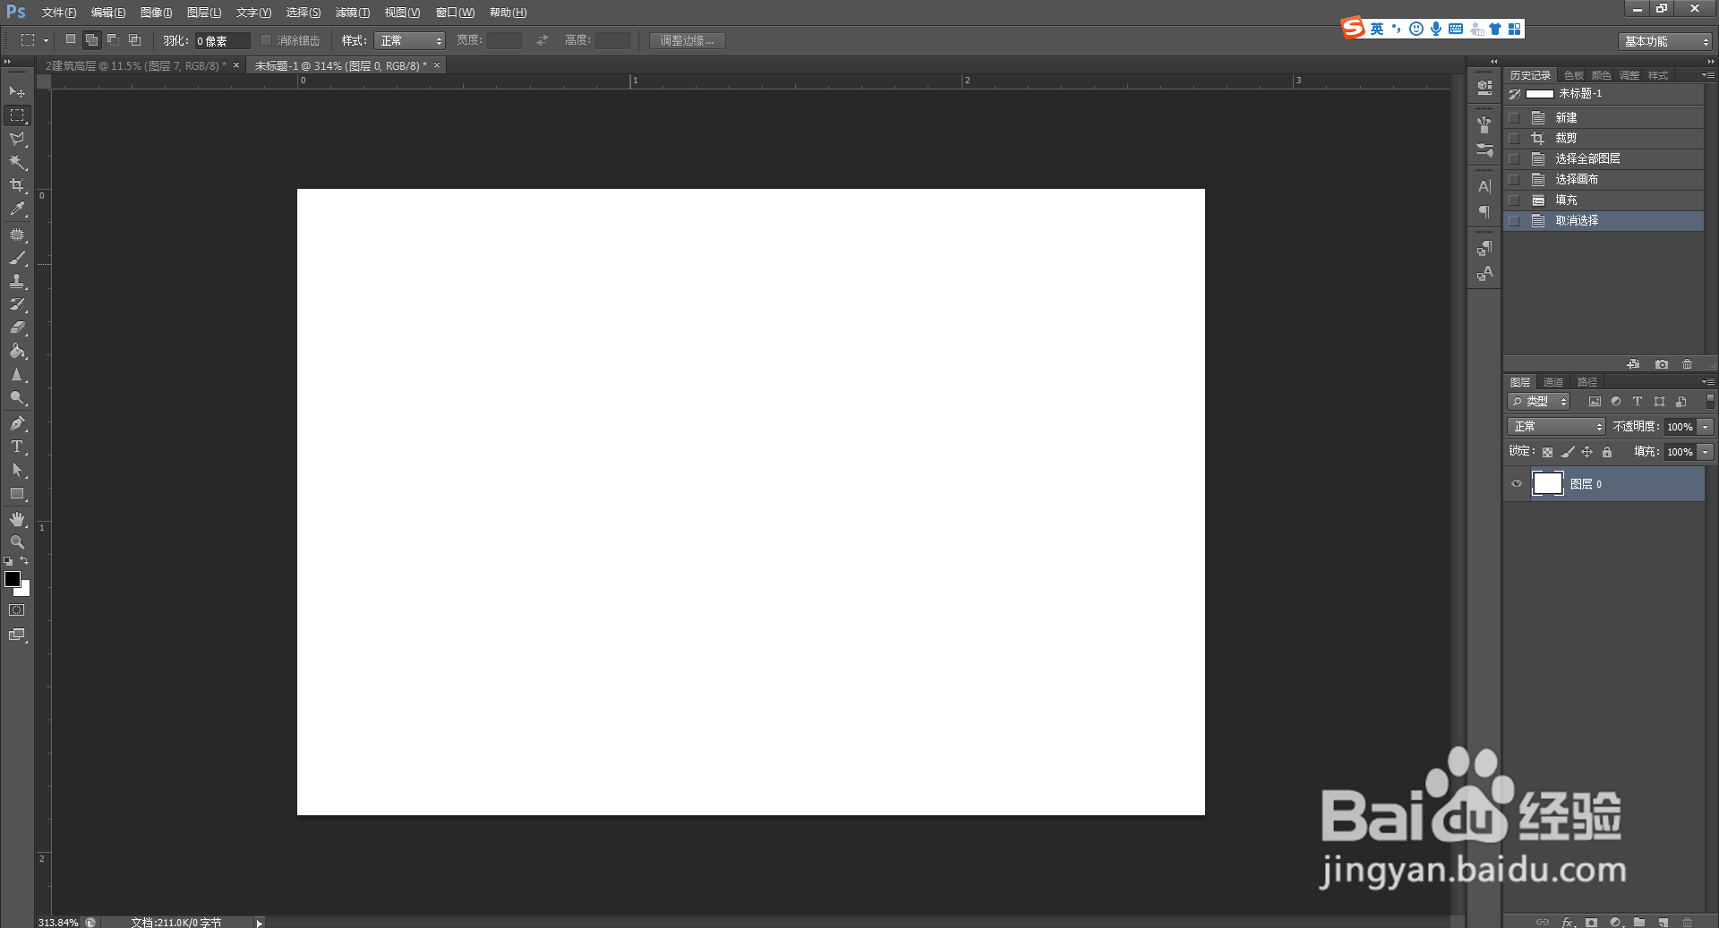Select the Rectangle shape tool
This screenshot has width=1719, height=928.
click(17, 494)
